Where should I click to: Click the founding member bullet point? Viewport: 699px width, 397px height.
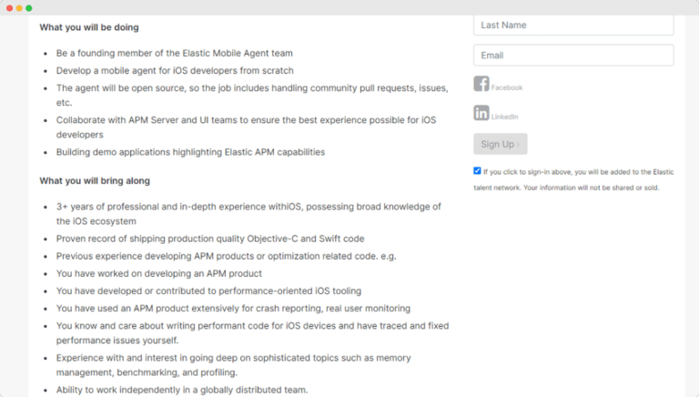[173, 53]
